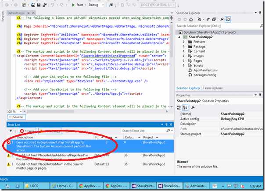The width and height of the screenshot is (265, 191).
Task: Toggle Categorized view in Properties panel
Action: [x=179, y=107]
